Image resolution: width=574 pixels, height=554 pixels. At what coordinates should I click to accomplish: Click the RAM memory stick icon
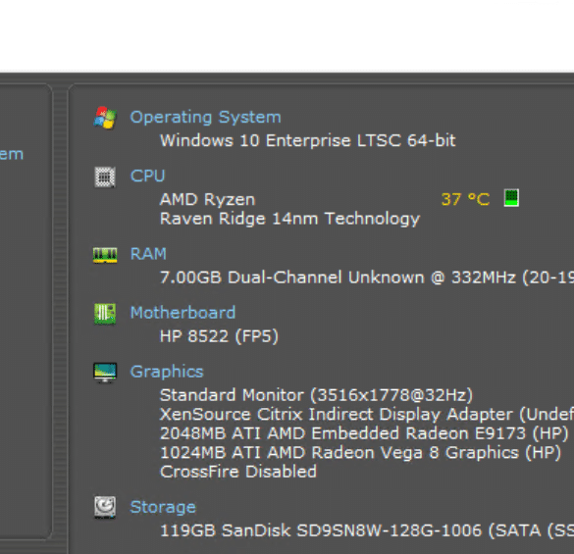[105, 255]
